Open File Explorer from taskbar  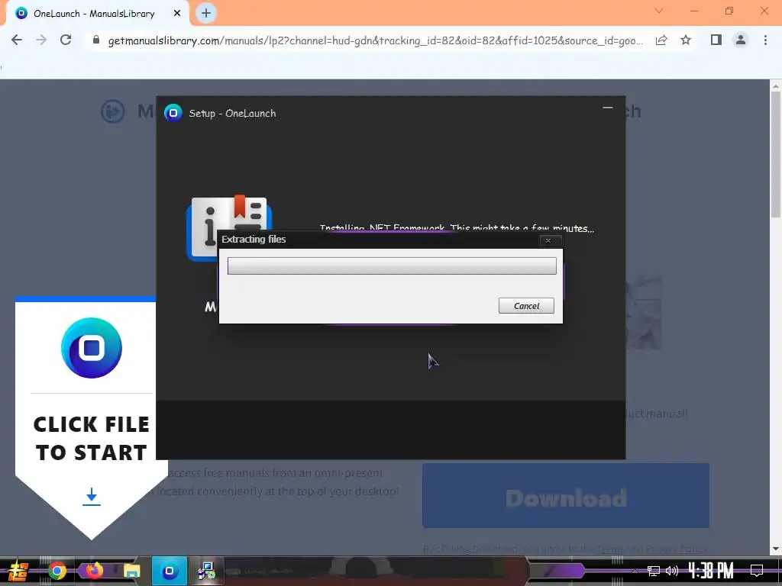pyautogui.click(x=131, y=571)
